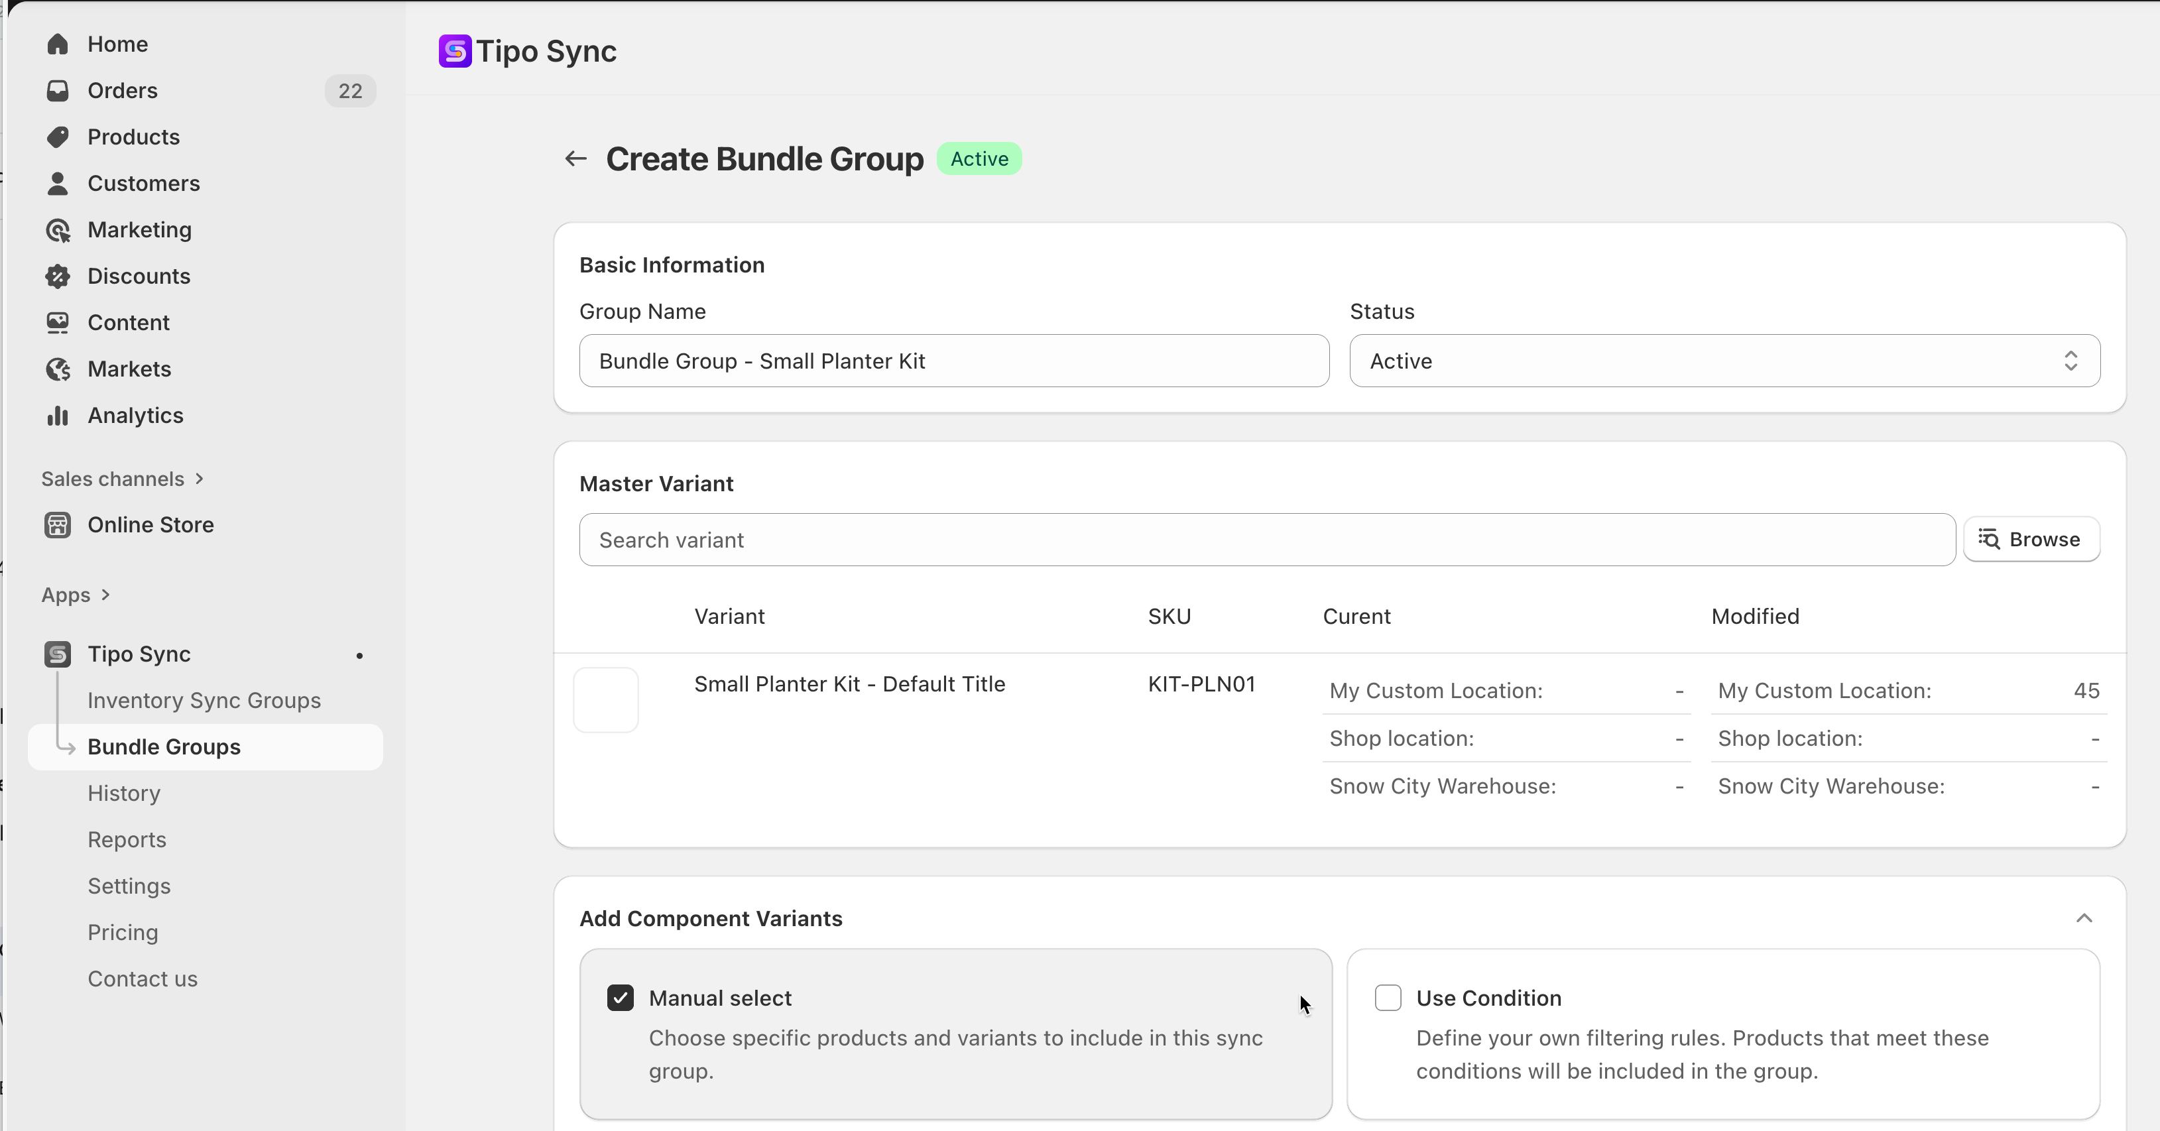
Task: Click the Home icon in sidebar
Action: coord(57,44)
